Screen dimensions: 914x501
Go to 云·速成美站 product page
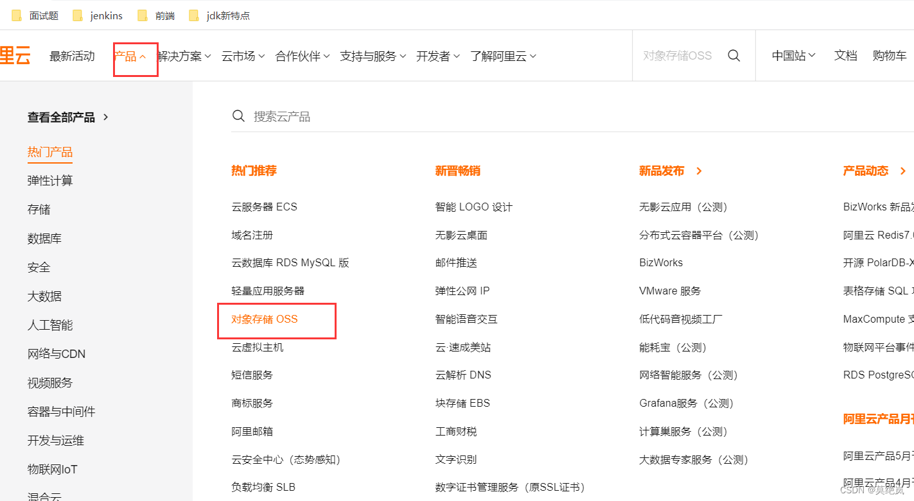(463, 347)
